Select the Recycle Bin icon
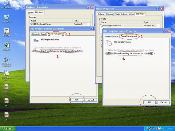This screenshot has height=131, width=175. click(x=7, y=19)
